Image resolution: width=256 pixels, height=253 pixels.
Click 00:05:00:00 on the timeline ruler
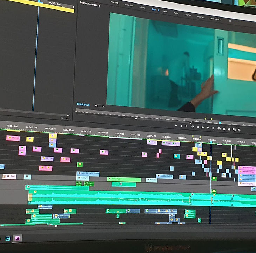pos(167,137)
